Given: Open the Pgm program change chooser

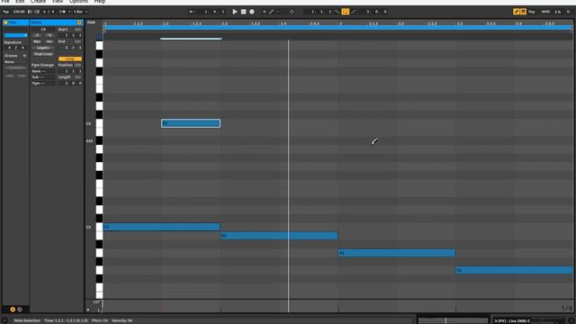Looking at the screenshot, I should (43, 84).
